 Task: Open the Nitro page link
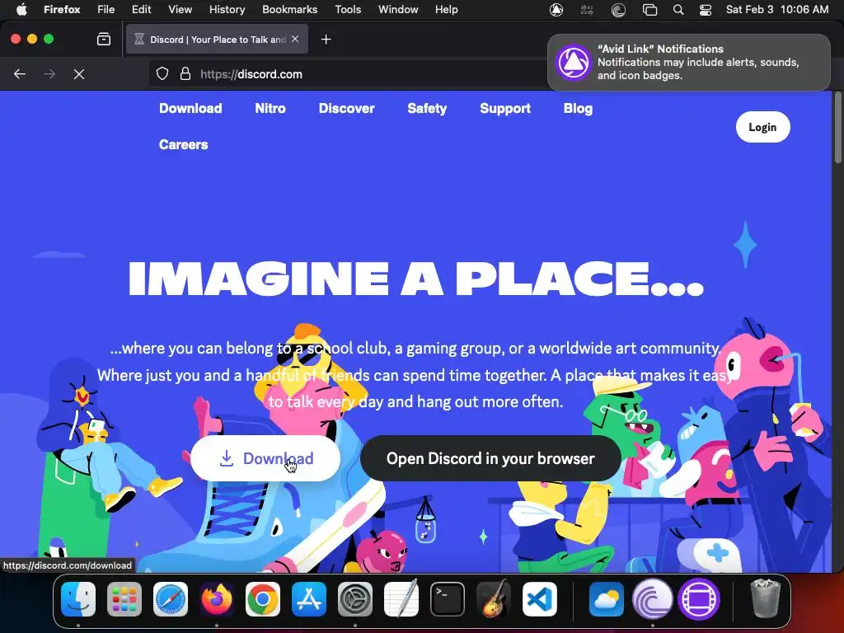(270, 108)
